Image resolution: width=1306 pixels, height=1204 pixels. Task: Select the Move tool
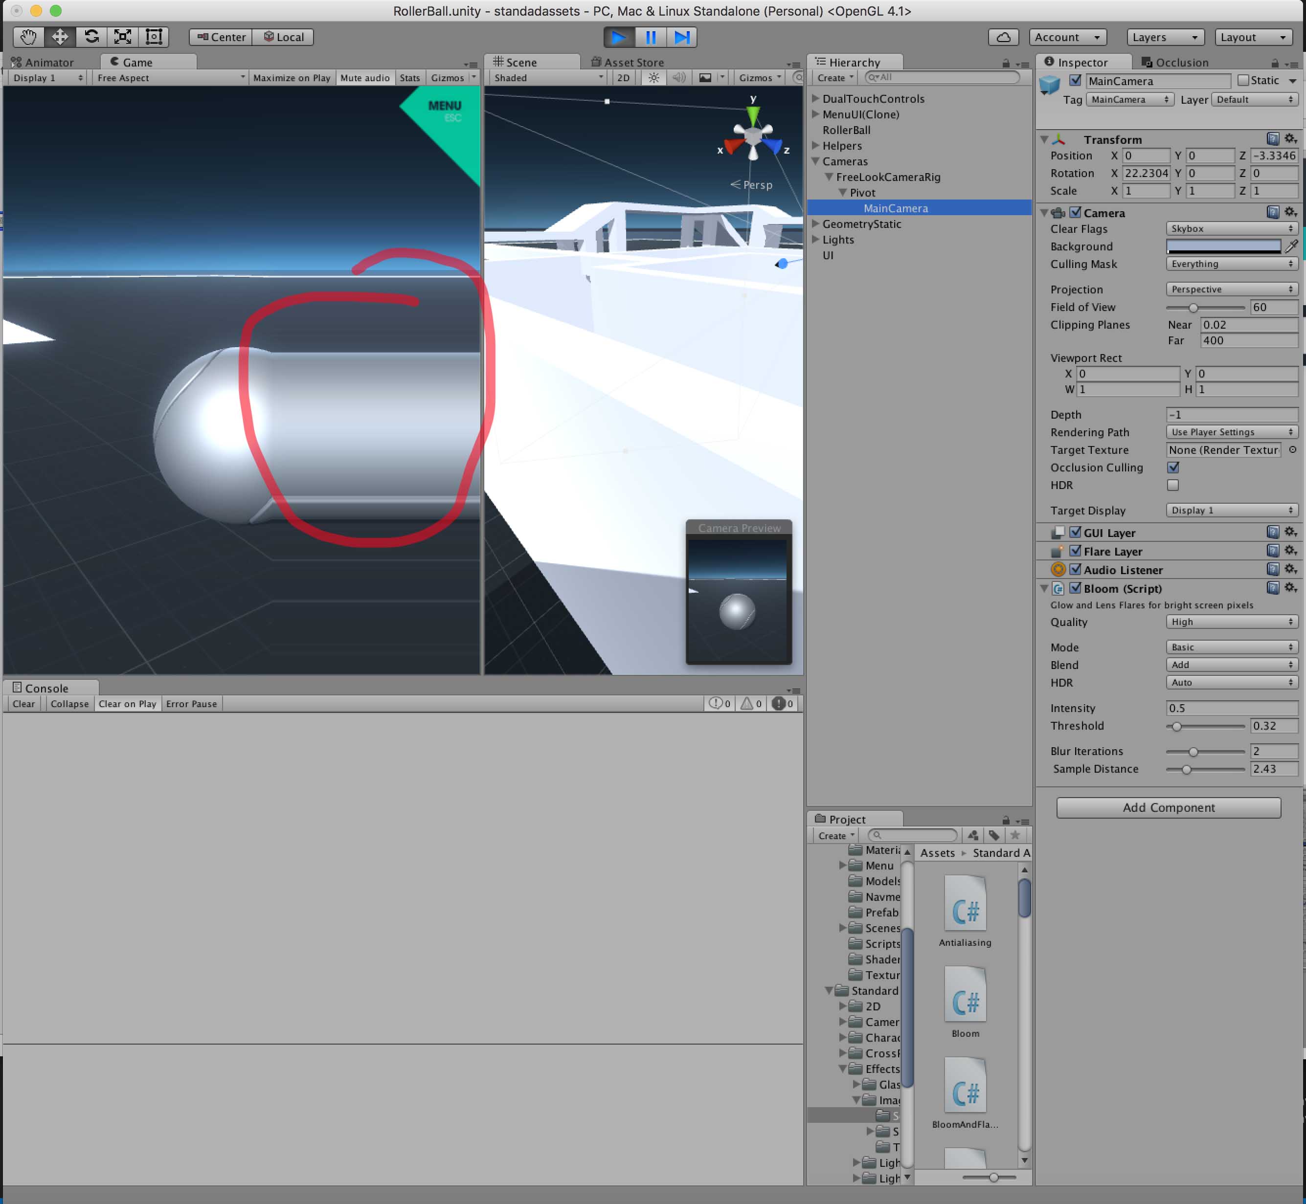60,37
